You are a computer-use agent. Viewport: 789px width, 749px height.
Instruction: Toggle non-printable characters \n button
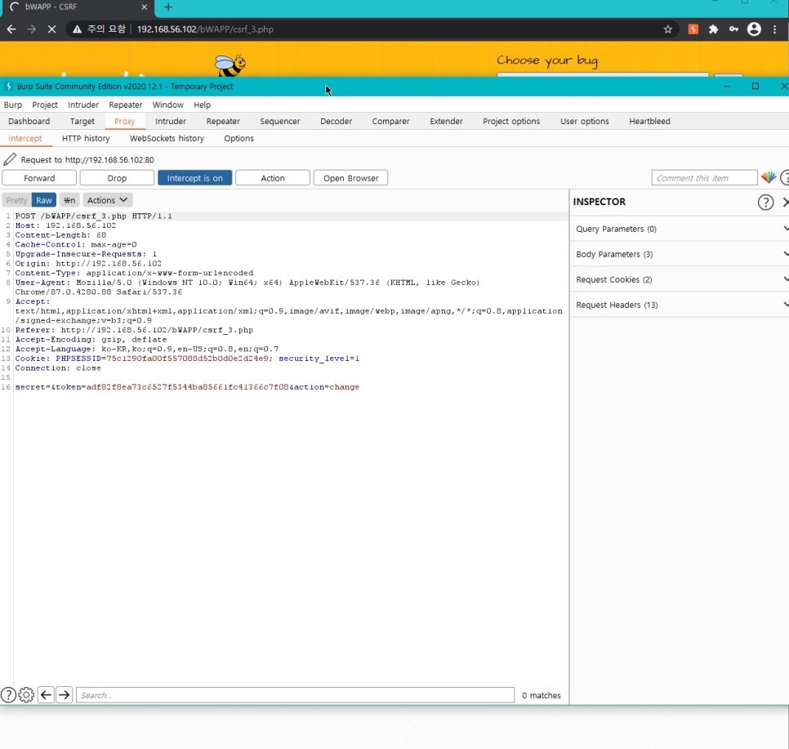coord(69,200)
